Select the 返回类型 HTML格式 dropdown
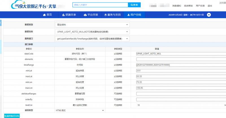 (80, 110)
